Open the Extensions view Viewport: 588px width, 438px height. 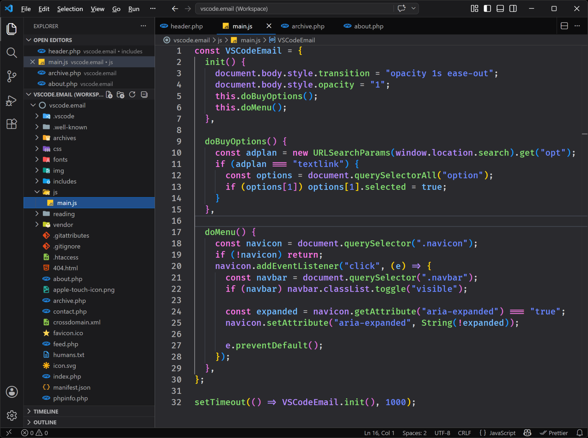[11, 124]
